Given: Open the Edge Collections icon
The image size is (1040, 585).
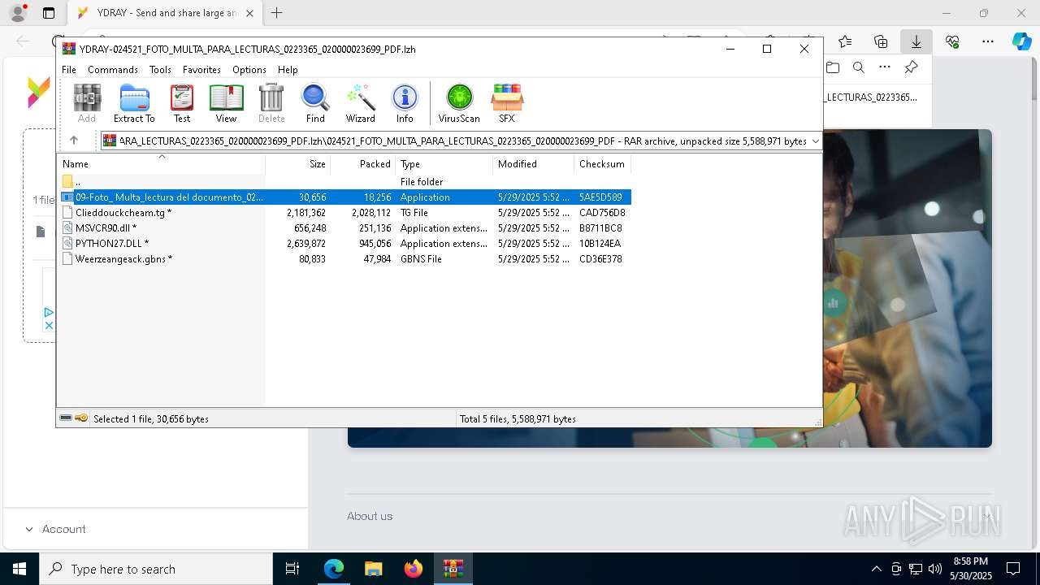Looking at the screenshot, I should click(881, 41).
